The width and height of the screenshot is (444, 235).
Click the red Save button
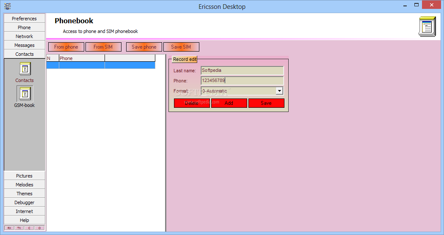pos(267,103)
